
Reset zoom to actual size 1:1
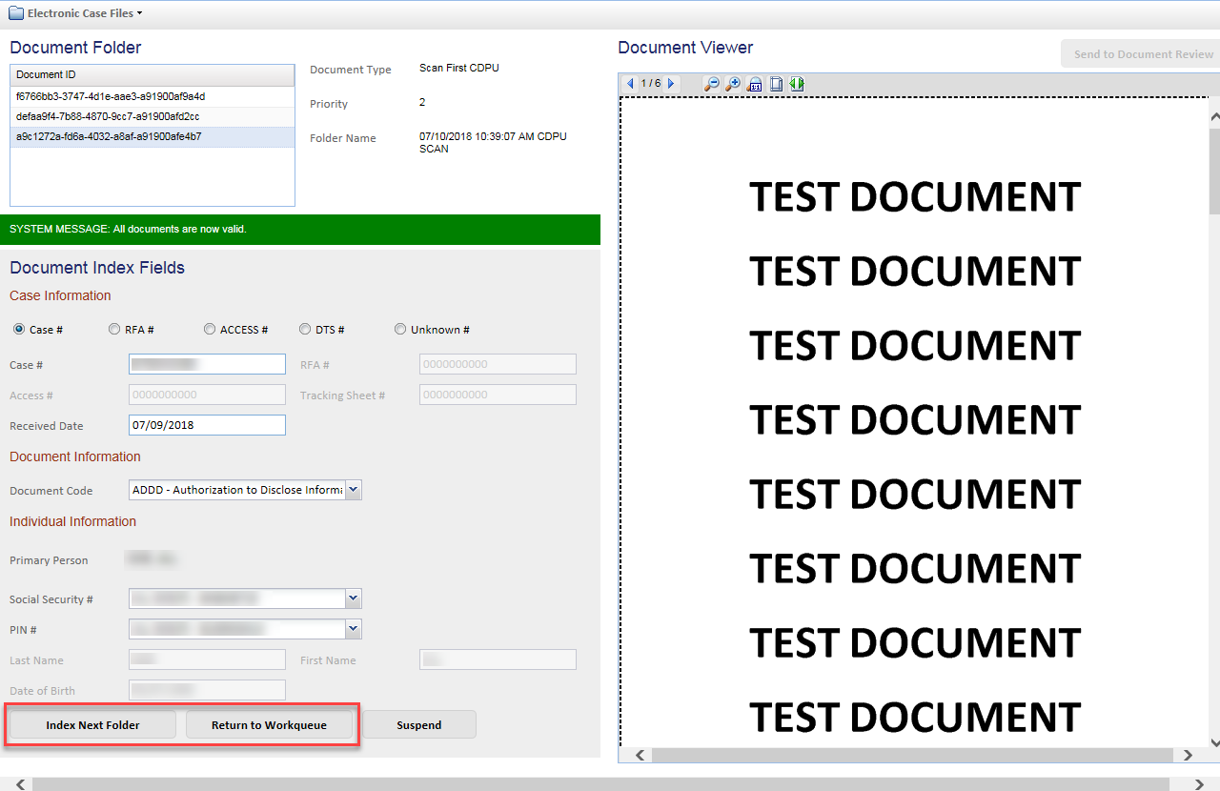(754, 84)
